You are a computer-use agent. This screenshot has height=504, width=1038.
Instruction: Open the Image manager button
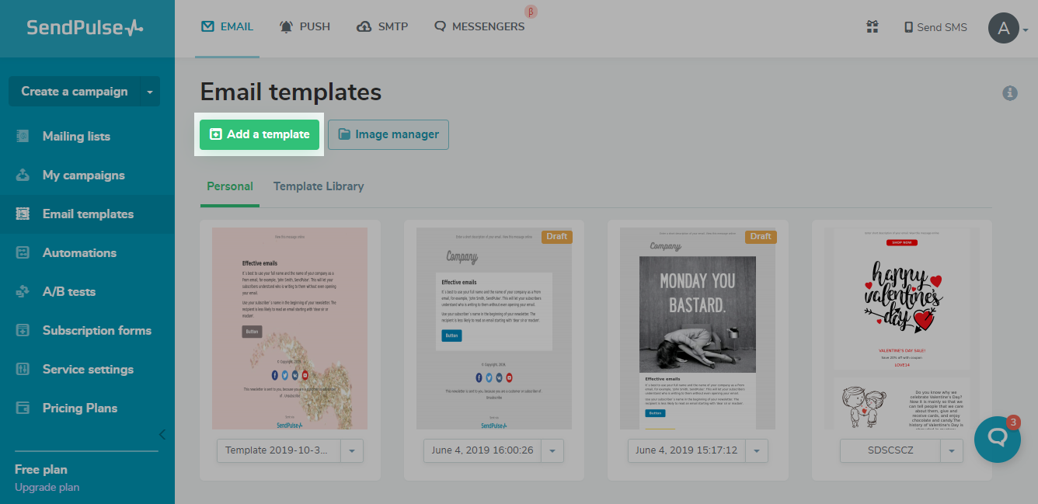coord(388,134)
